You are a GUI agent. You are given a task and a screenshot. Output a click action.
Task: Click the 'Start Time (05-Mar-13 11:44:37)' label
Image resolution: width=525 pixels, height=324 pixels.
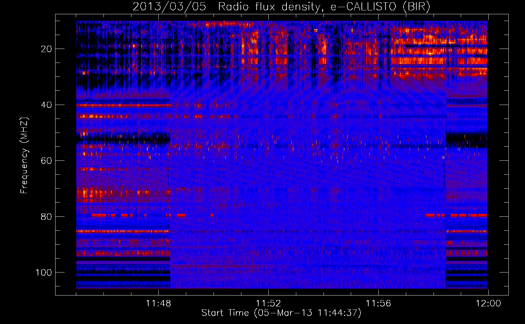(x=281, y=313)
